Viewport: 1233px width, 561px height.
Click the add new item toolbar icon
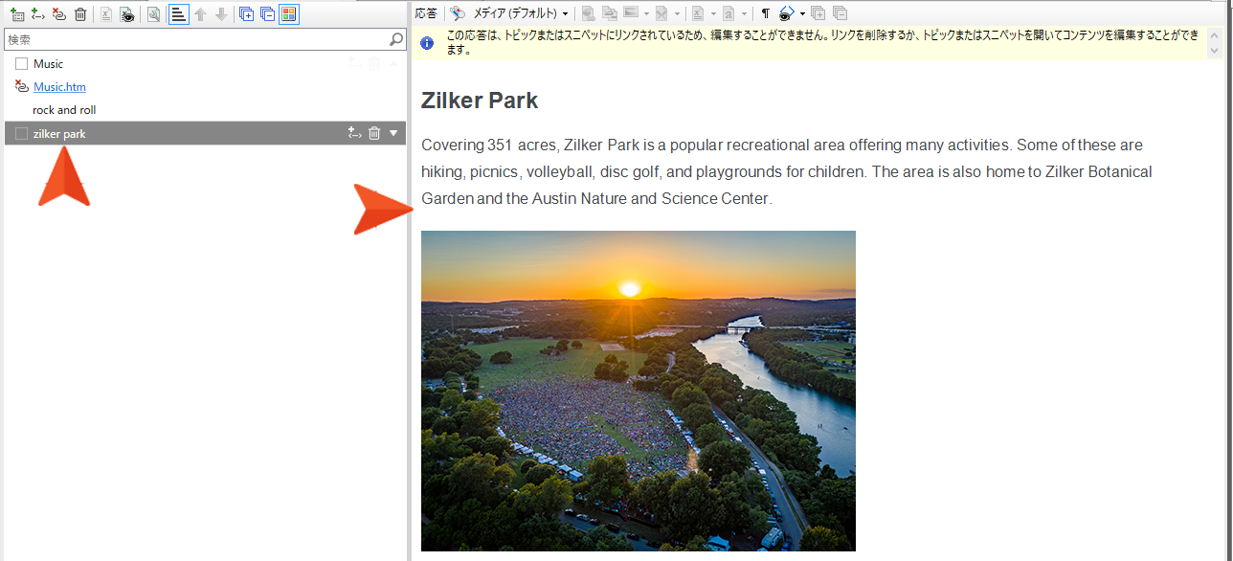click(x=16, y=14)
